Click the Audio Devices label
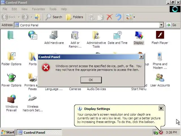 coord(96,89)
